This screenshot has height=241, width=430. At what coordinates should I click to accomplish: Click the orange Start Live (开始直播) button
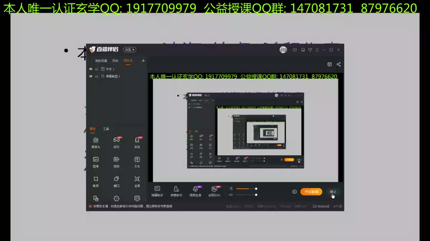tap(311, 192)
